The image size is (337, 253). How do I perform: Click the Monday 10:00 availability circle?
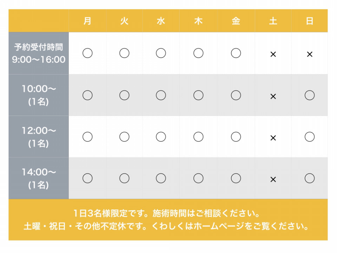click(x=87, y=95)
